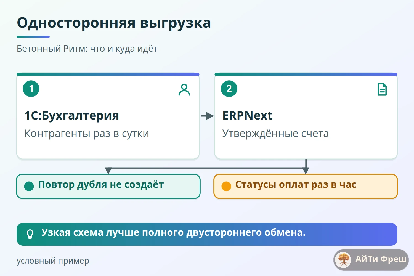The width and height of the screenshot is (414, 276).
Task: Click the number 1 circle badge
Action: 31,89
